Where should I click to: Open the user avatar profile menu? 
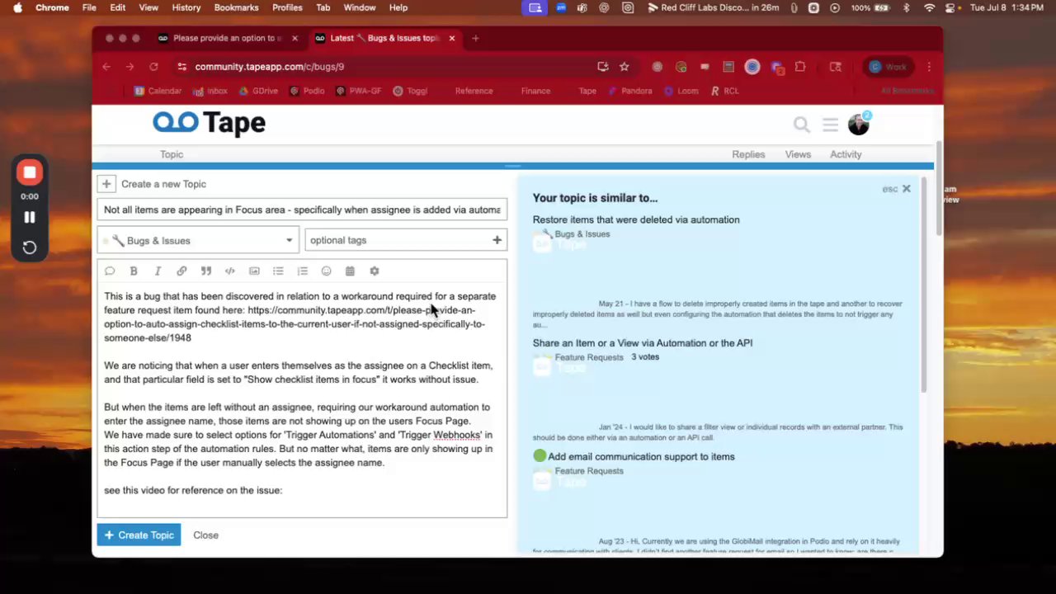[858, 125]
